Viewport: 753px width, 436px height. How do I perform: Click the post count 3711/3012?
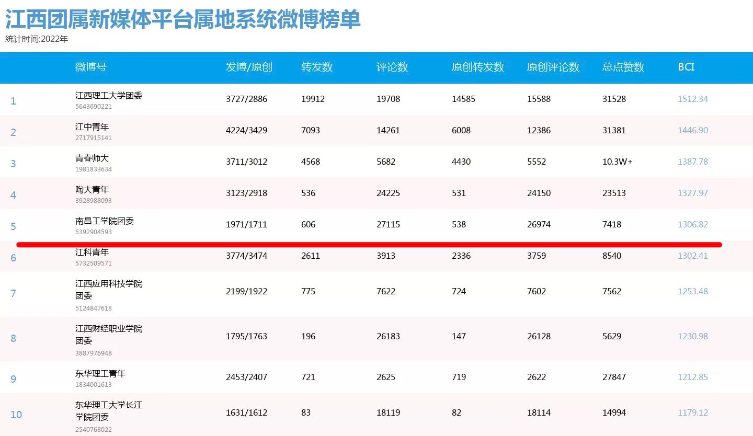coord(246,162)
